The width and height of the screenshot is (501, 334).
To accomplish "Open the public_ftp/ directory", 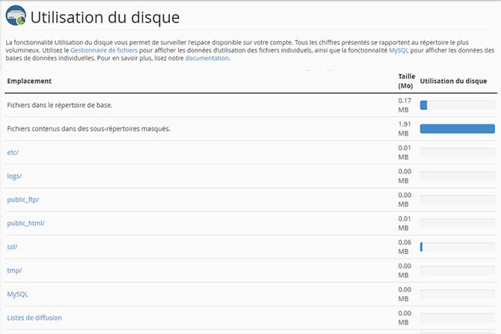I will pyautogui.click(x=23, y=200).
